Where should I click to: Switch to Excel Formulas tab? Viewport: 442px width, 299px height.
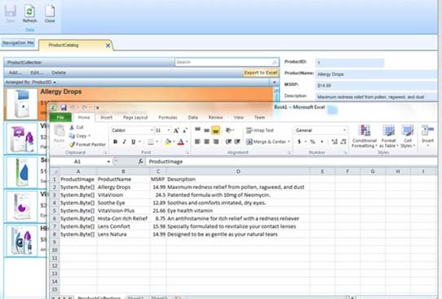click(168, 118)
